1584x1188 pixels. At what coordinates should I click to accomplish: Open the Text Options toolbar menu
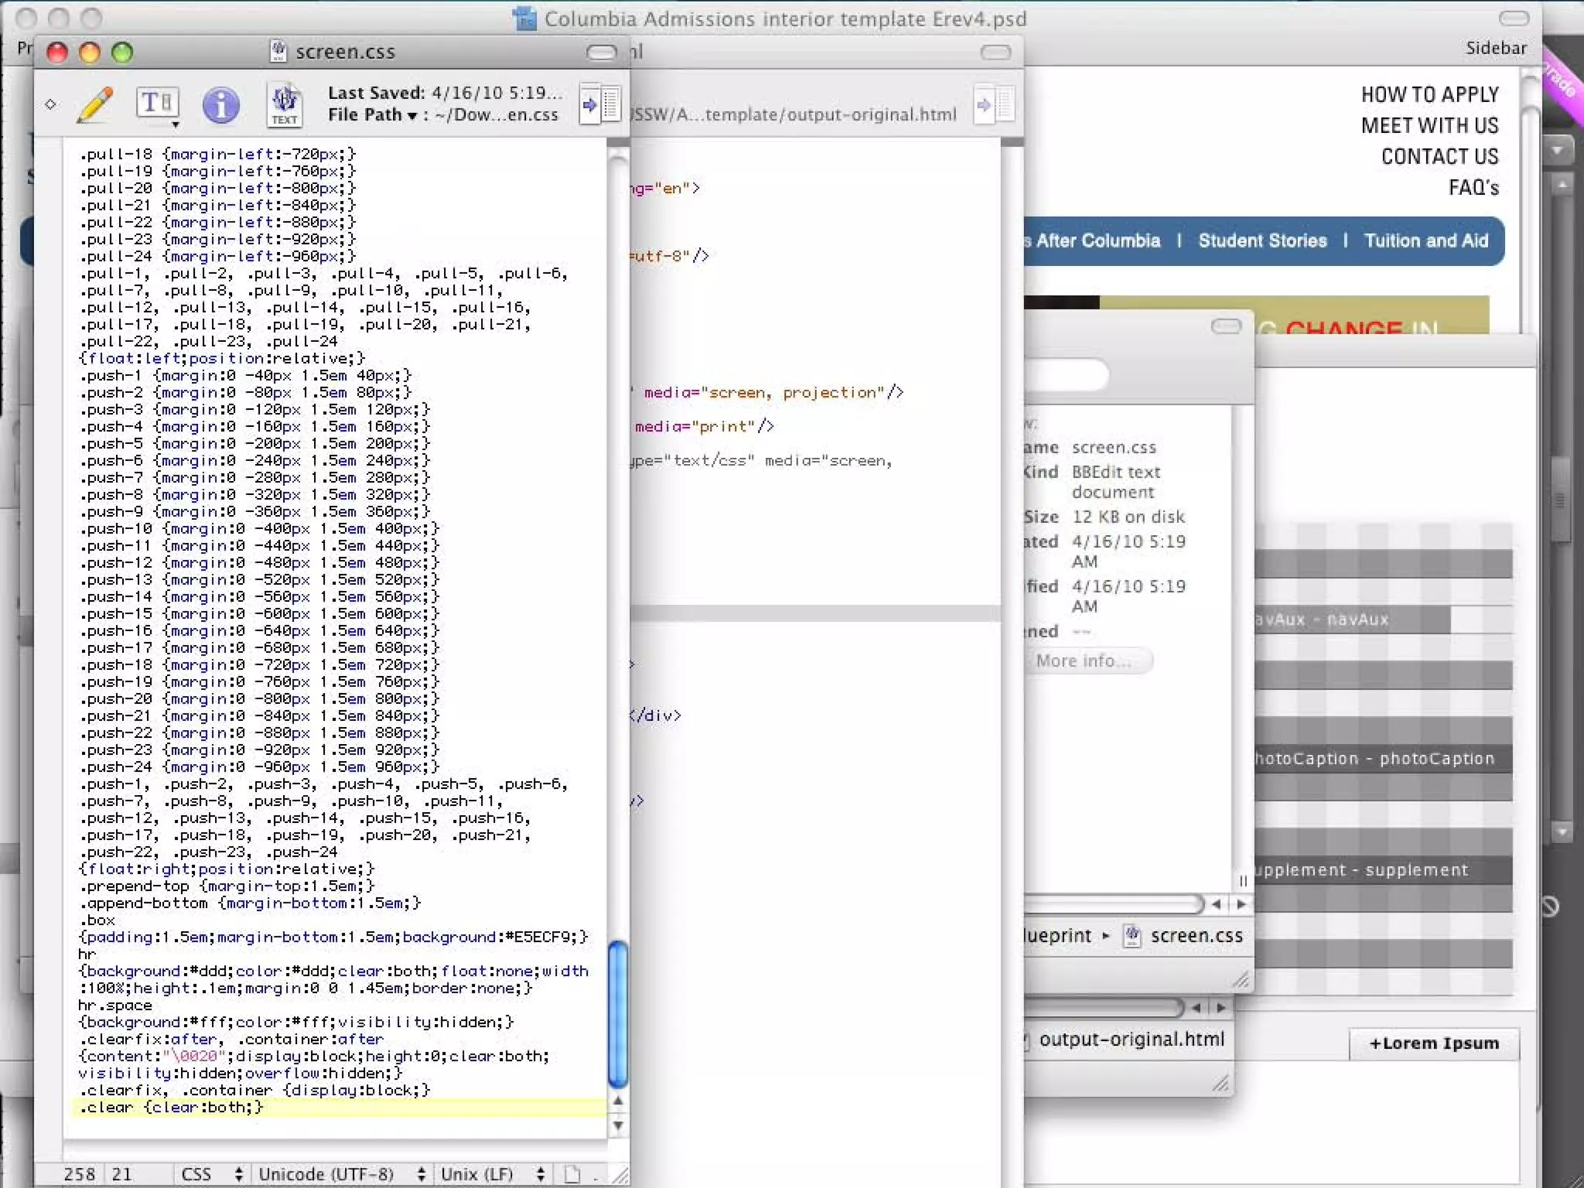point(159,104)
